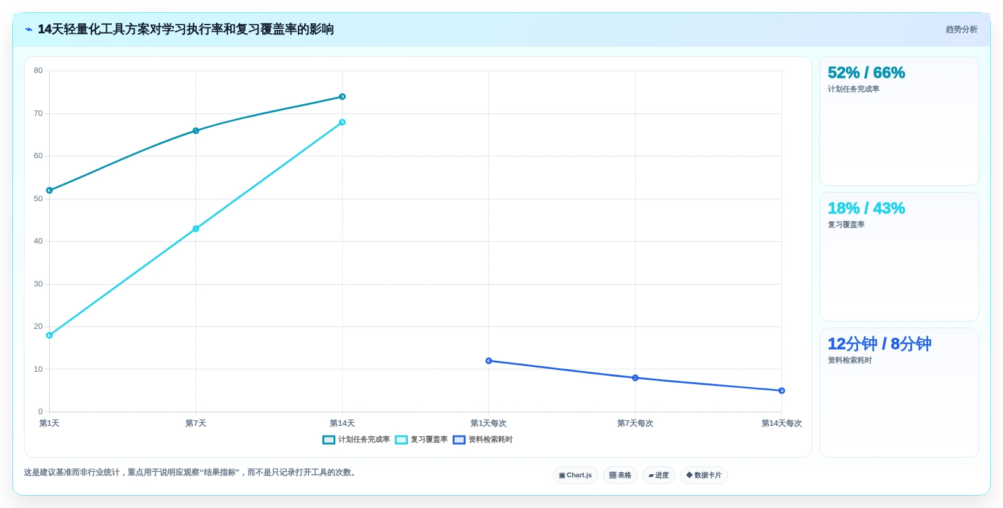
Task: Click the blue 资料检索耗时 legend color box
Action: (x=459, y=440)
